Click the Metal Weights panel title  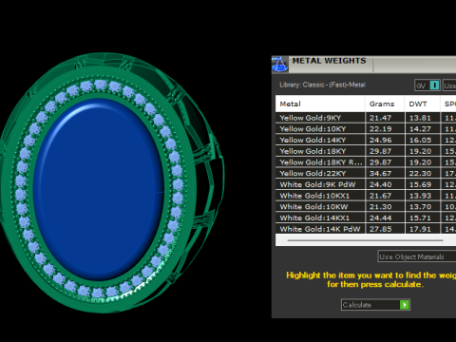pos(329,61)
